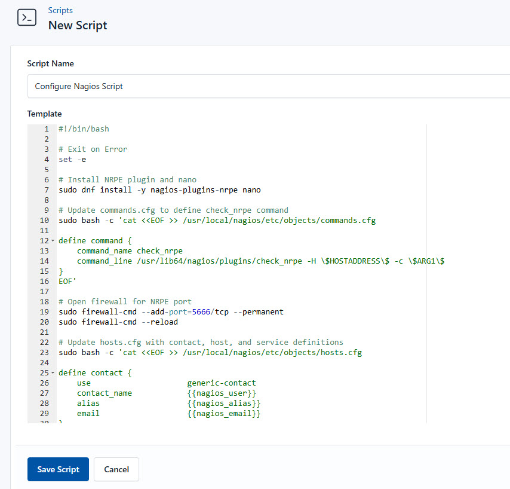Viewport: 510px width, 489px height.
Task: Open the Scripts breadcrumb link
Action: (x=60, y=10)
